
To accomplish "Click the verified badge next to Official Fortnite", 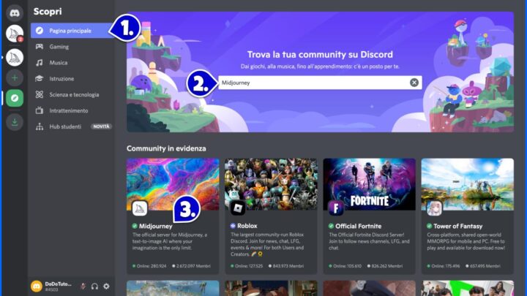I will tap(331, 226).
